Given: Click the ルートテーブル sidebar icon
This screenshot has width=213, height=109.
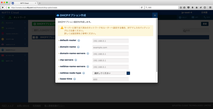Looking at the screenshot, I should point(3,56).
